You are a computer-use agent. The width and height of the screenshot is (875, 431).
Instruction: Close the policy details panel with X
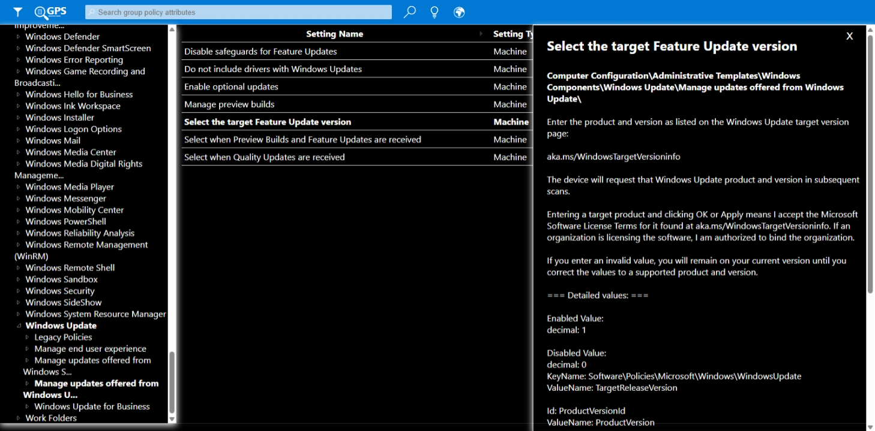[x=850, y=36]
